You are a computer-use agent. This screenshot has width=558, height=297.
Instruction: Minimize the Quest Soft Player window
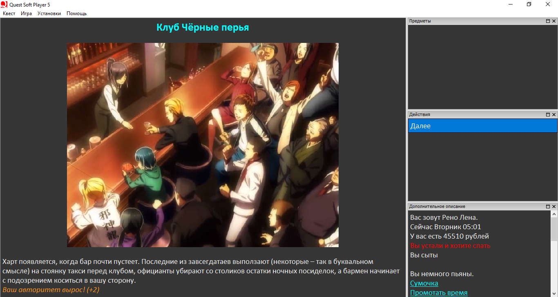[511, 4]
